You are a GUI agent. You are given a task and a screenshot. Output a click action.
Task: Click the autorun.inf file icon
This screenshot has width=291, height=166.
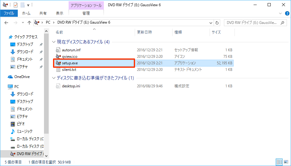pos(58,50)
